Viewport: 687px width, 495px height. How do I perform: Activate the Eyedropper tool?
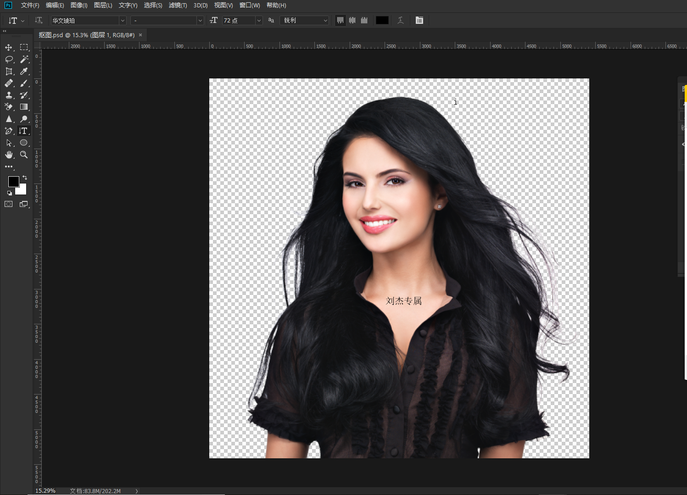24,71
